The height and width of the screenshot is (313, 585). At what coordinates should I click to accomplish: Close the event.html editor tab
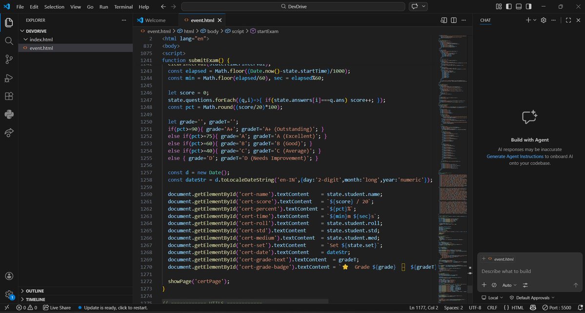(220, 20)
